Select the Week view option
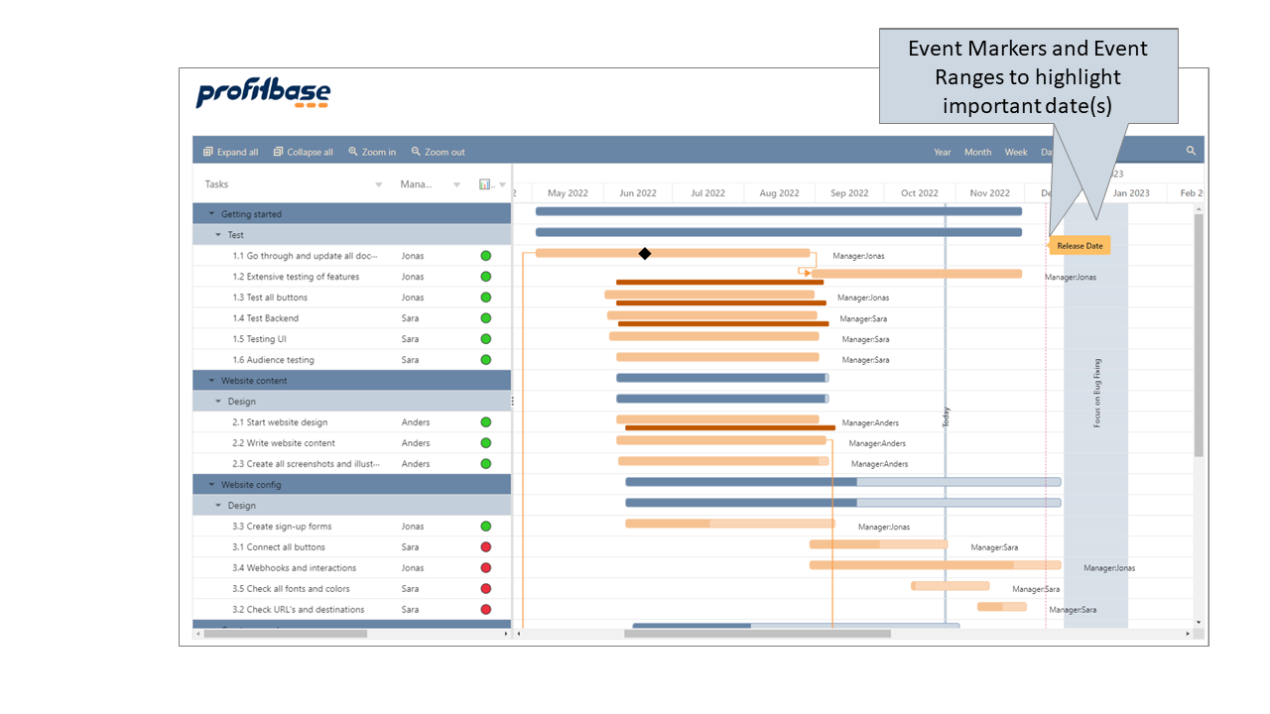 pyautogui.click(x=1016, y=152)
